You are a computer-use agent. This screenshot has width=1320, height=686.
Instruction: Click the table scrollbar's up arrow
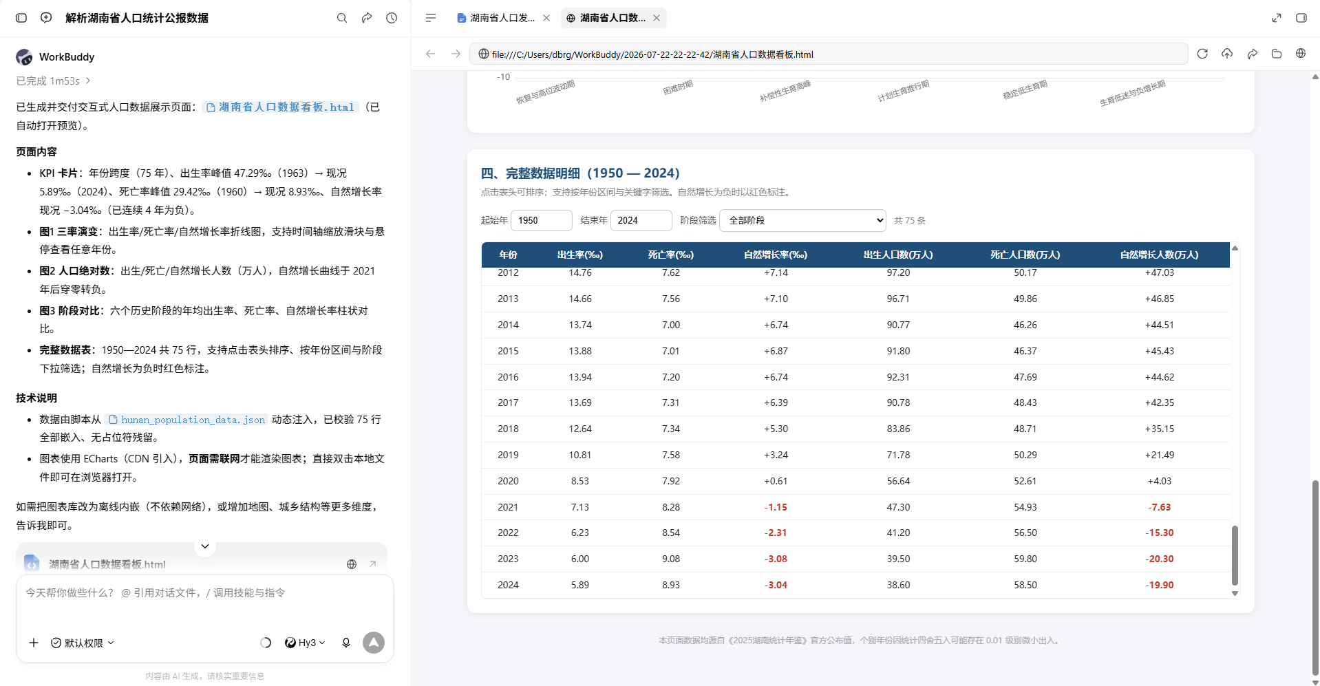pos(1235,248)
